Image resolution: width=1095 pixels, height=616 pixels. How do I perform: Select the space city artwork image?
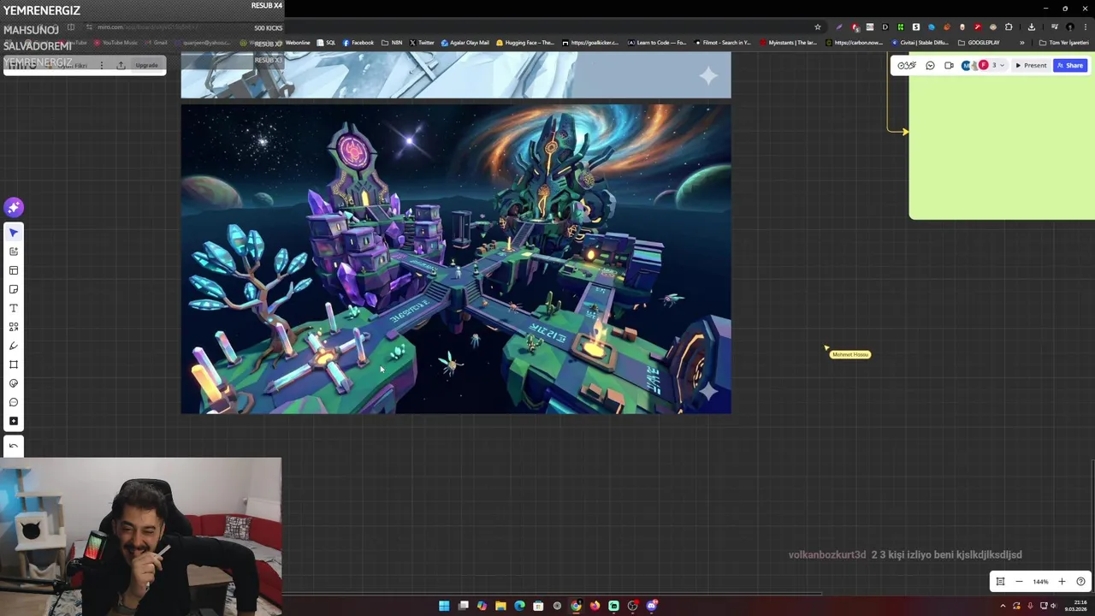(x=456, y=259)
